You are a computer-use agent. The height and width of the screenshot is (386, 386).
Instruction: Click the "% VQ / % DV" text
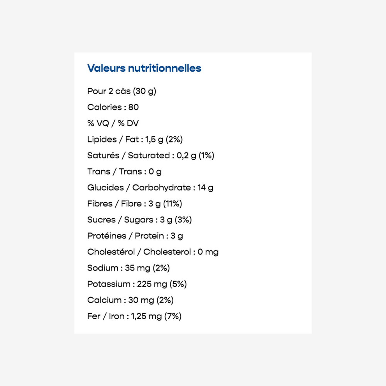(113, 124)
